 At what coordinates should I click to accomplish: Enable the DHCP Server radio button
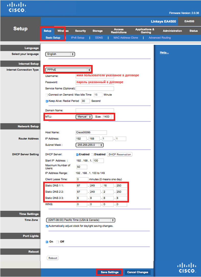pos(77,155)
